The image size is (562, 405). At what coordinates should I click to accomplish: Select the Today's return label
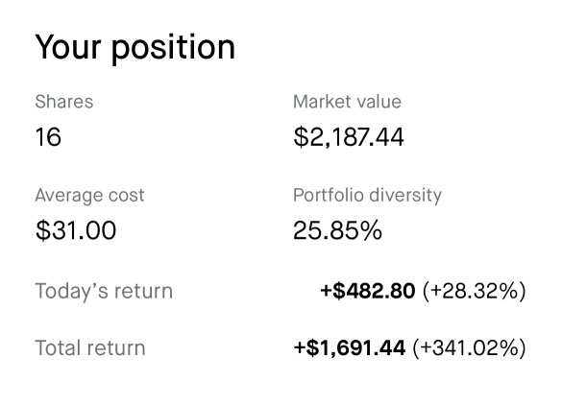coord(104,291)
